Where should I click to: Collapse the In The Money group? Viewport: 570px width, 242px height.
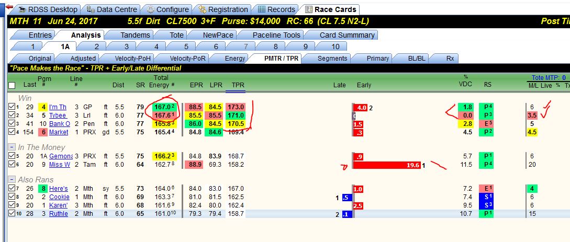click(x=12, y=147)
